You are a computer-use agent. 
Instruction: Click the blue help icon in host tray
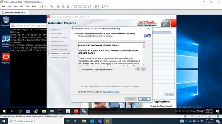pos(182,121)
